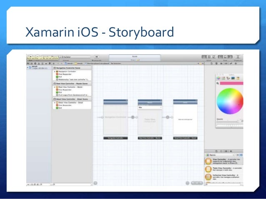Click the MainStoryboard.storyboard jump bar segment
Screen dimensions: 266x199
click(x=97, y=64)
